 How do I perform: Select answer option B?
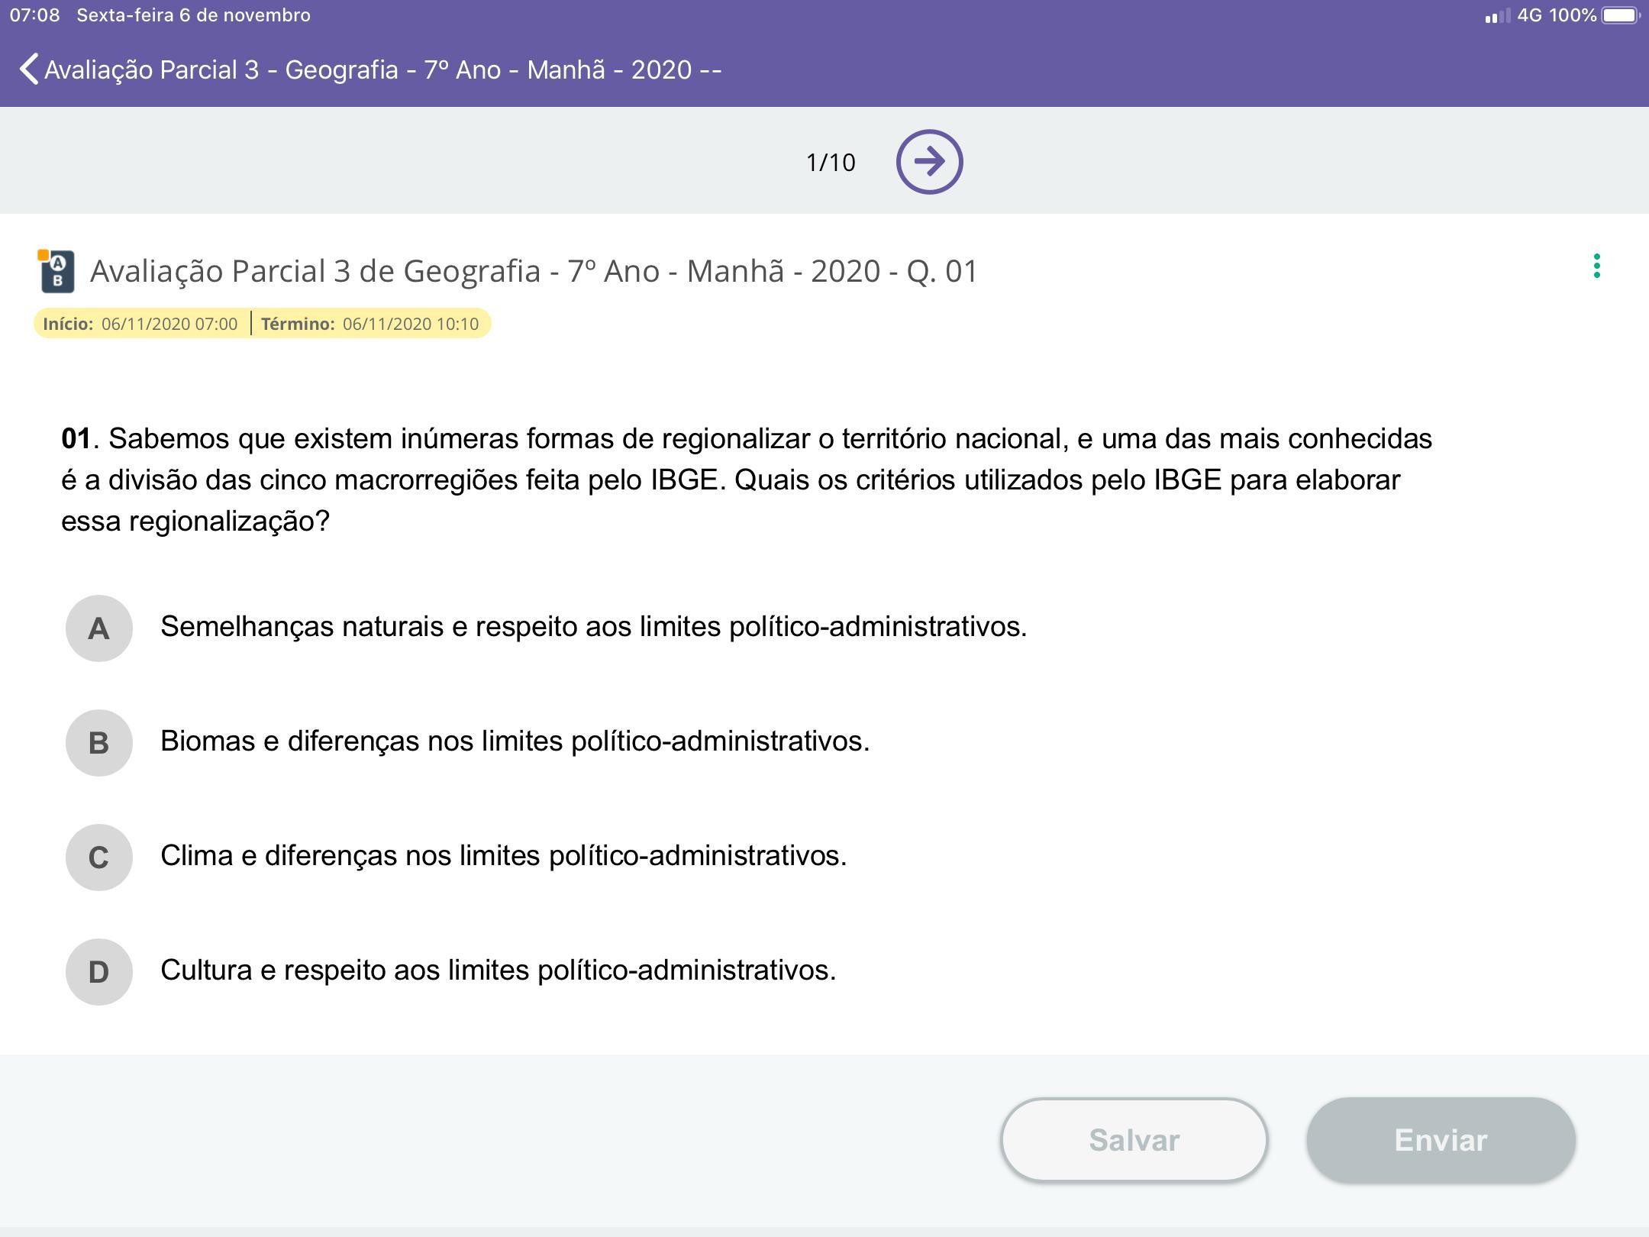point(98,743)
